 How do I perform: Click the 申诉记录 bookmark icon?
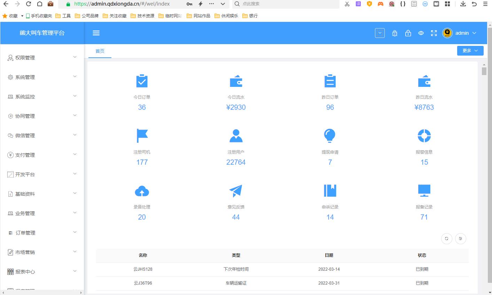[330, 191]
